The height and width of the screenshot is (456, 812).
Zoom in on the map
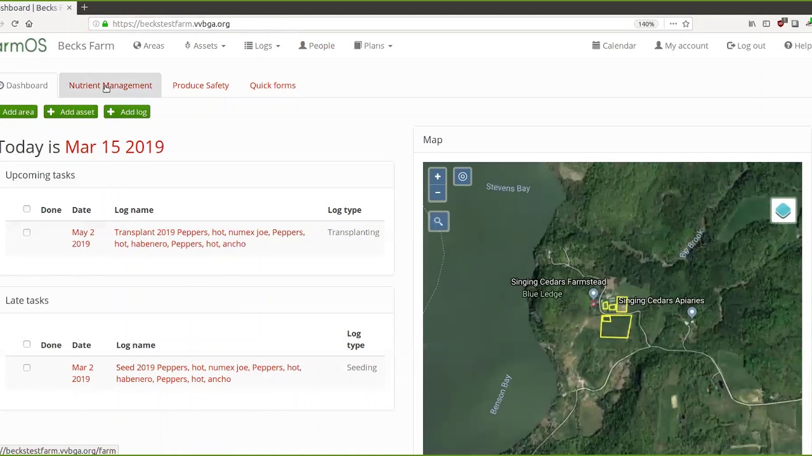click(x=438, y=177)
